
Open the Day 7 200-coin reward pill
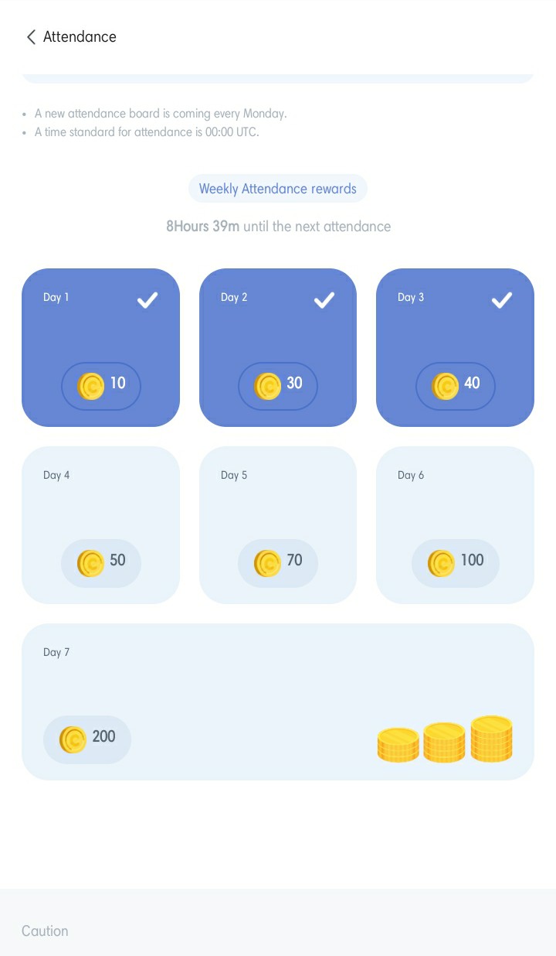87,739
